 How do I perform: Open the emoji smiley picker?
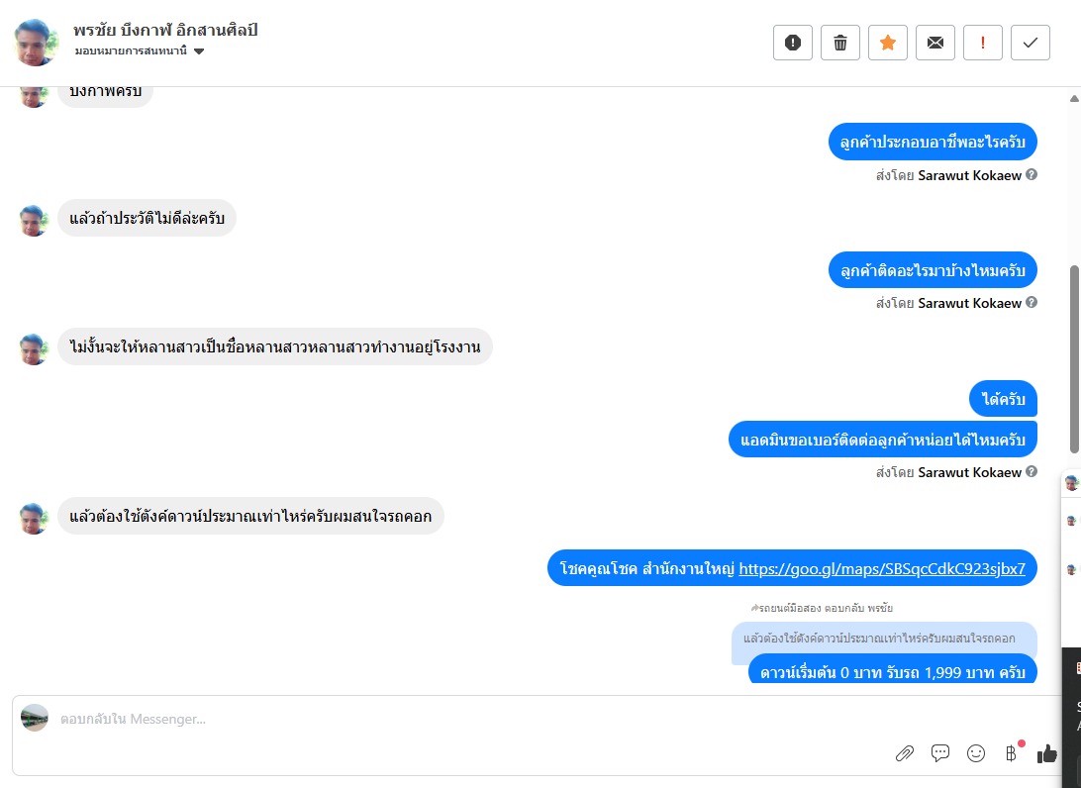pos(976,753)
